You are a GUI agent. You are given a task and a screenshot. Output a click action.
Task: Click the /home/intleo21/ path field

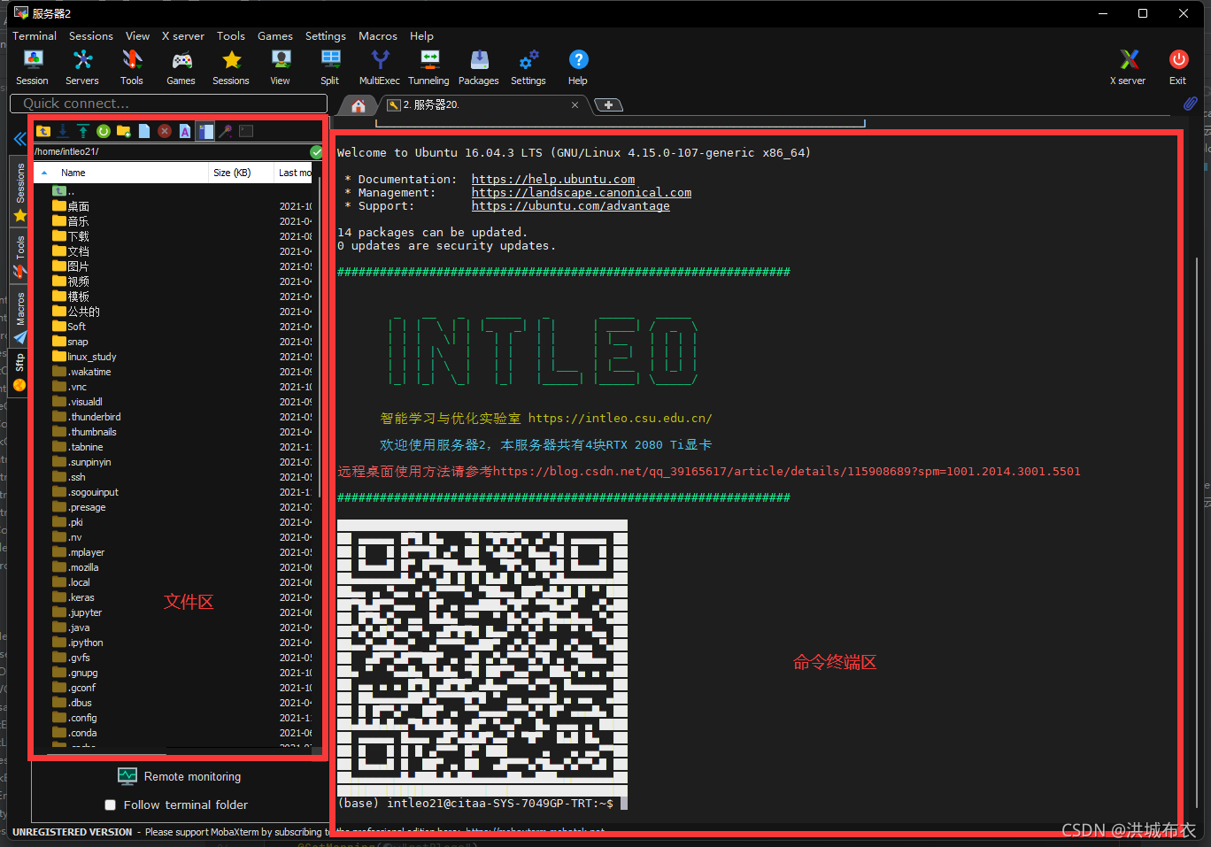click(x=171, y=151)
